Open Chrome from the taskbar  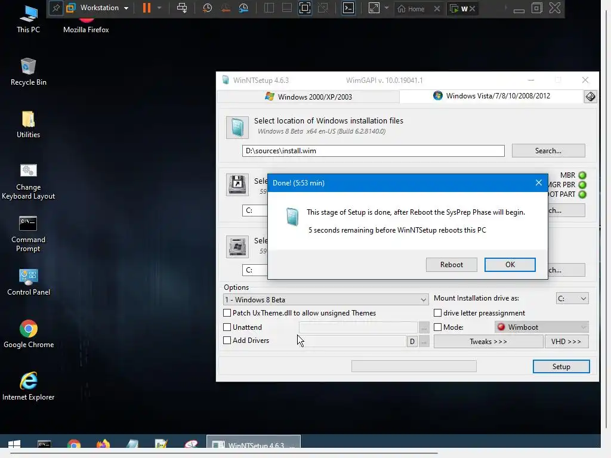pos(73,445)
